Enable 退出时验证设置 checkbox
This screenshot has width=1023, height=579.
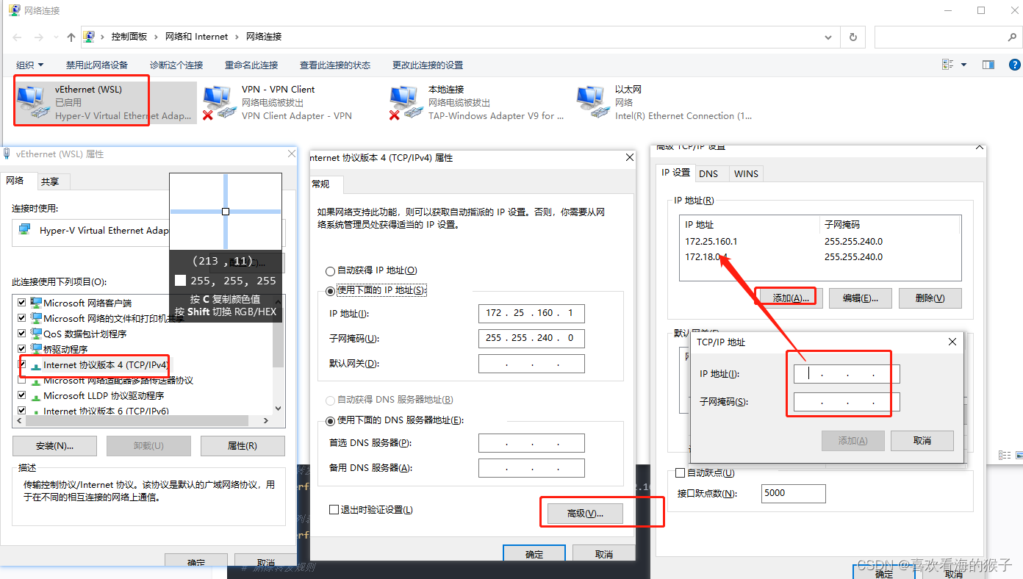[x=334, y=510]
